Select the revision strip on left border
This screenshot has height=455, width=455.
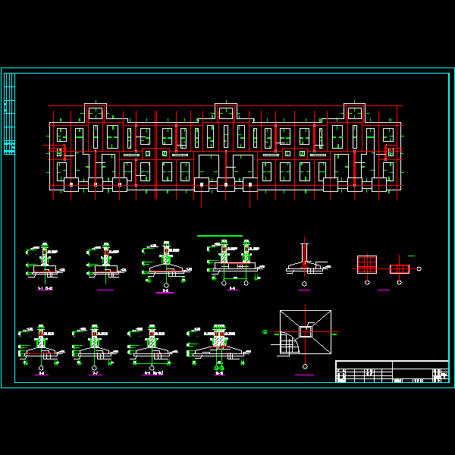click(x=9, y=114)
